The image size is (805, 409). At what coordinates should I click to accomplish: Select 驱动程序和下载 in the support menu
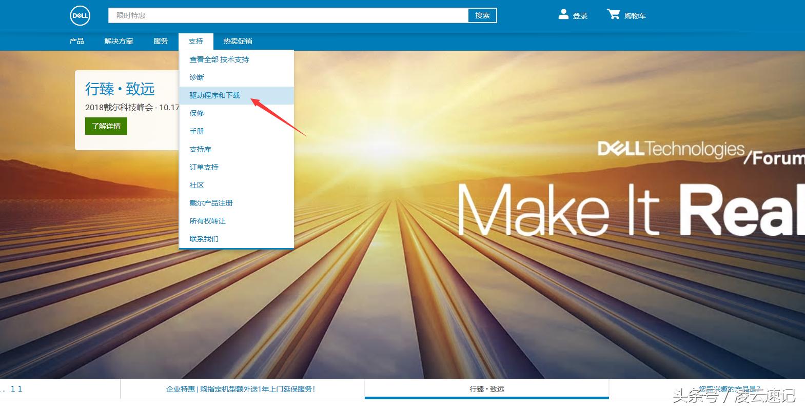[236, 95]
